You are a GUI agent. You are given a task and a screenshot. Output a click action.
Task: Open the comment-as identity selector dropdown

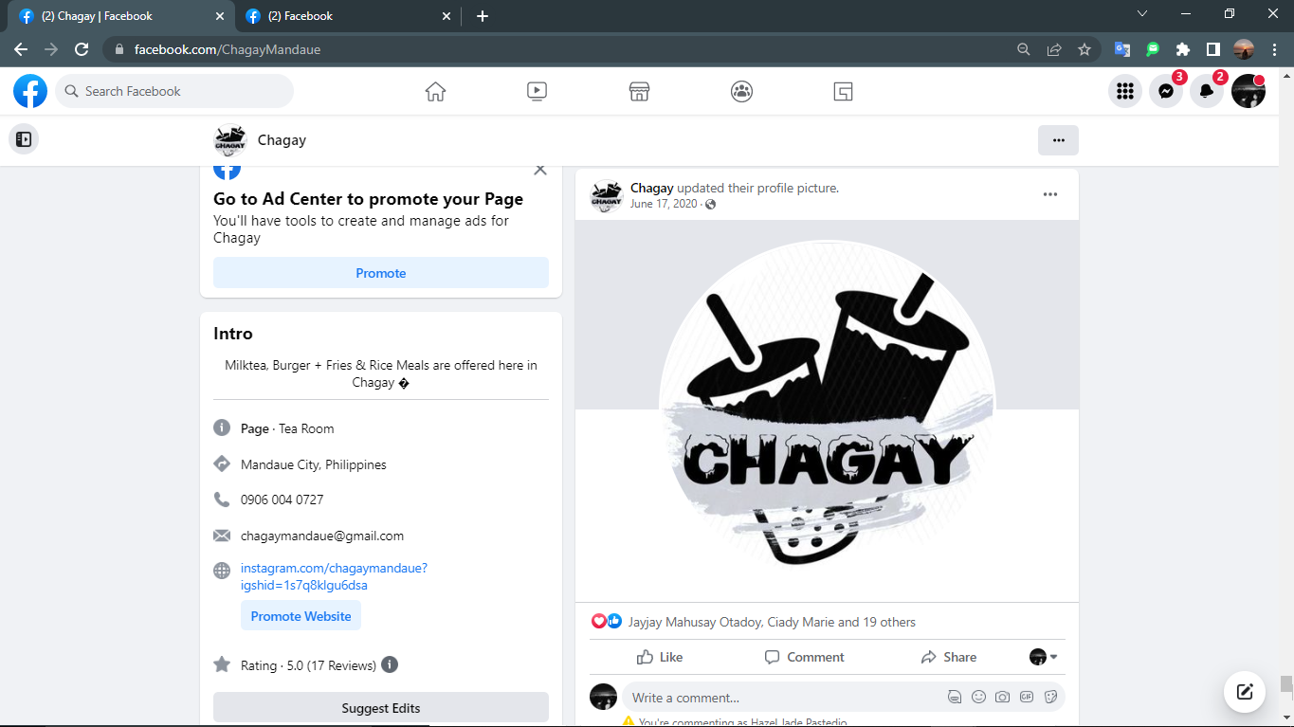pos(1044,657)
